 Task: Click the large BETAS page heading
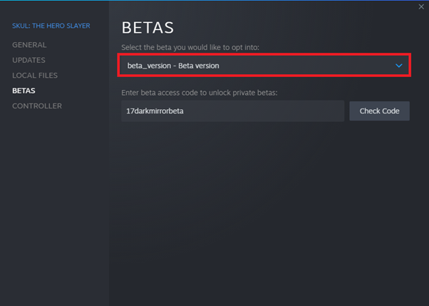[148, 28]
